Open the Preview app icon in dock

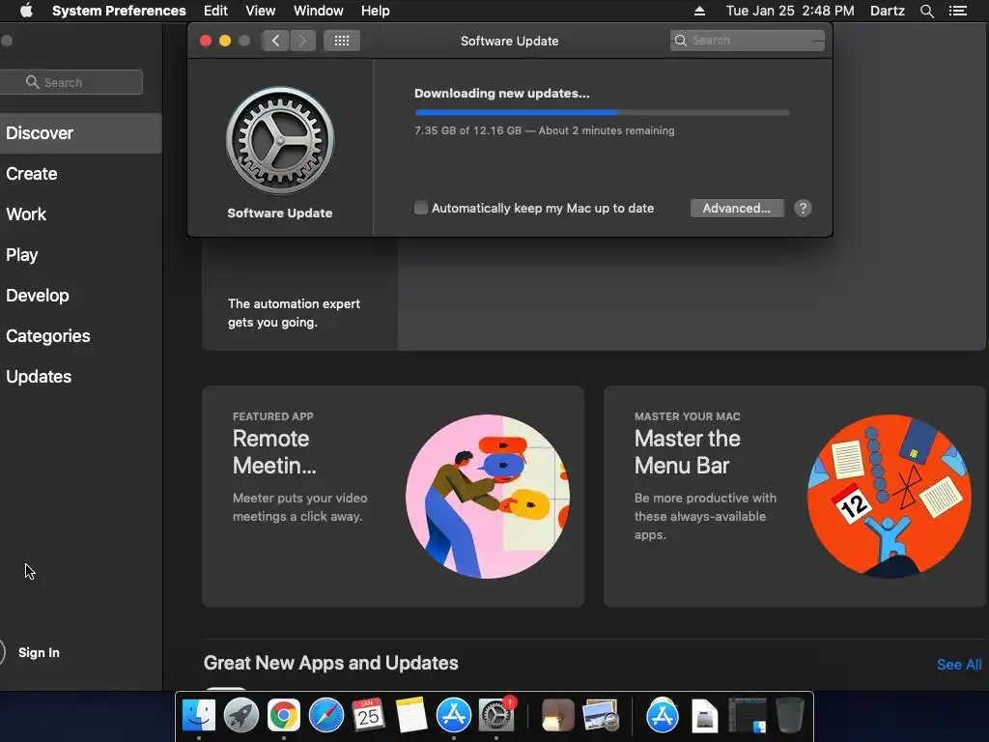click(601, 716)
